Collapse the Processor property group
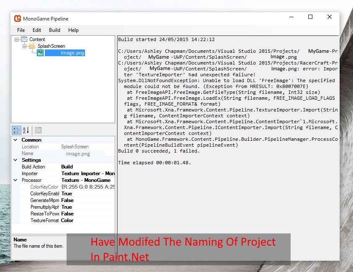This screenshot has height=272, width=353. click(15, 180)
